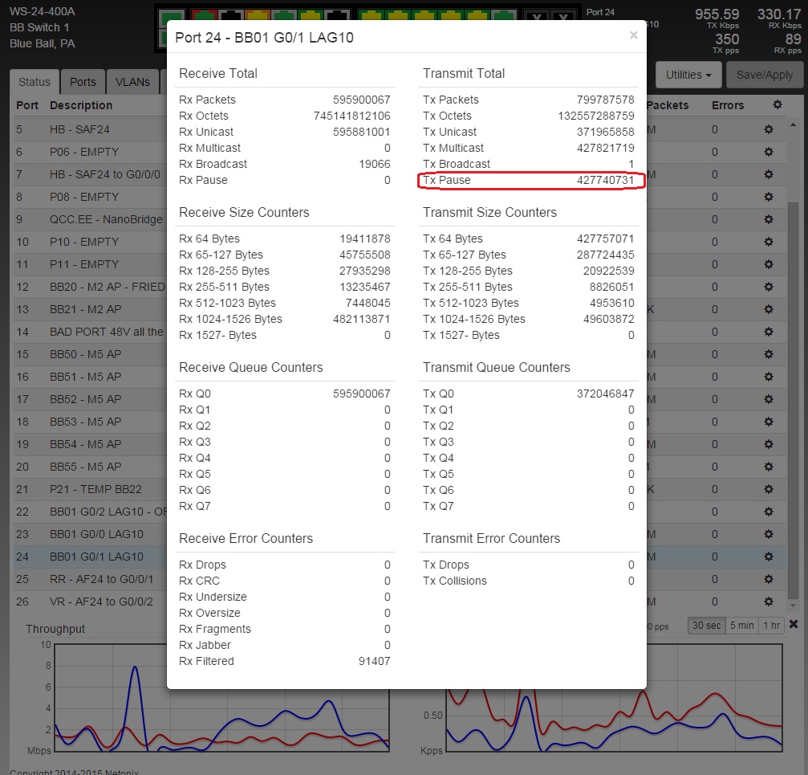Open settings gear for port 5 row
Viewport: 808px width, 775px height.
pos(768,129)
